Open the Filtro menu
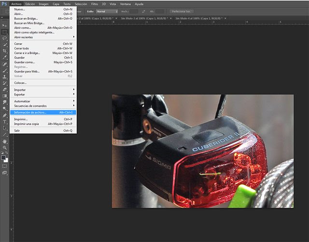Viewport: 309px width, 242px height. point(95,4)
